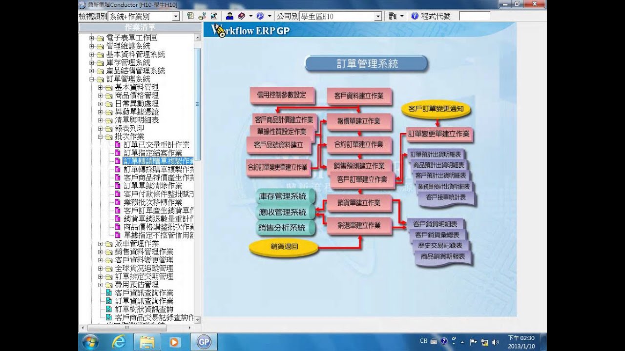625x351 pixels.
Task: Select 客戶訂單產生銷貨單 tree item
Action: (158, 211)
